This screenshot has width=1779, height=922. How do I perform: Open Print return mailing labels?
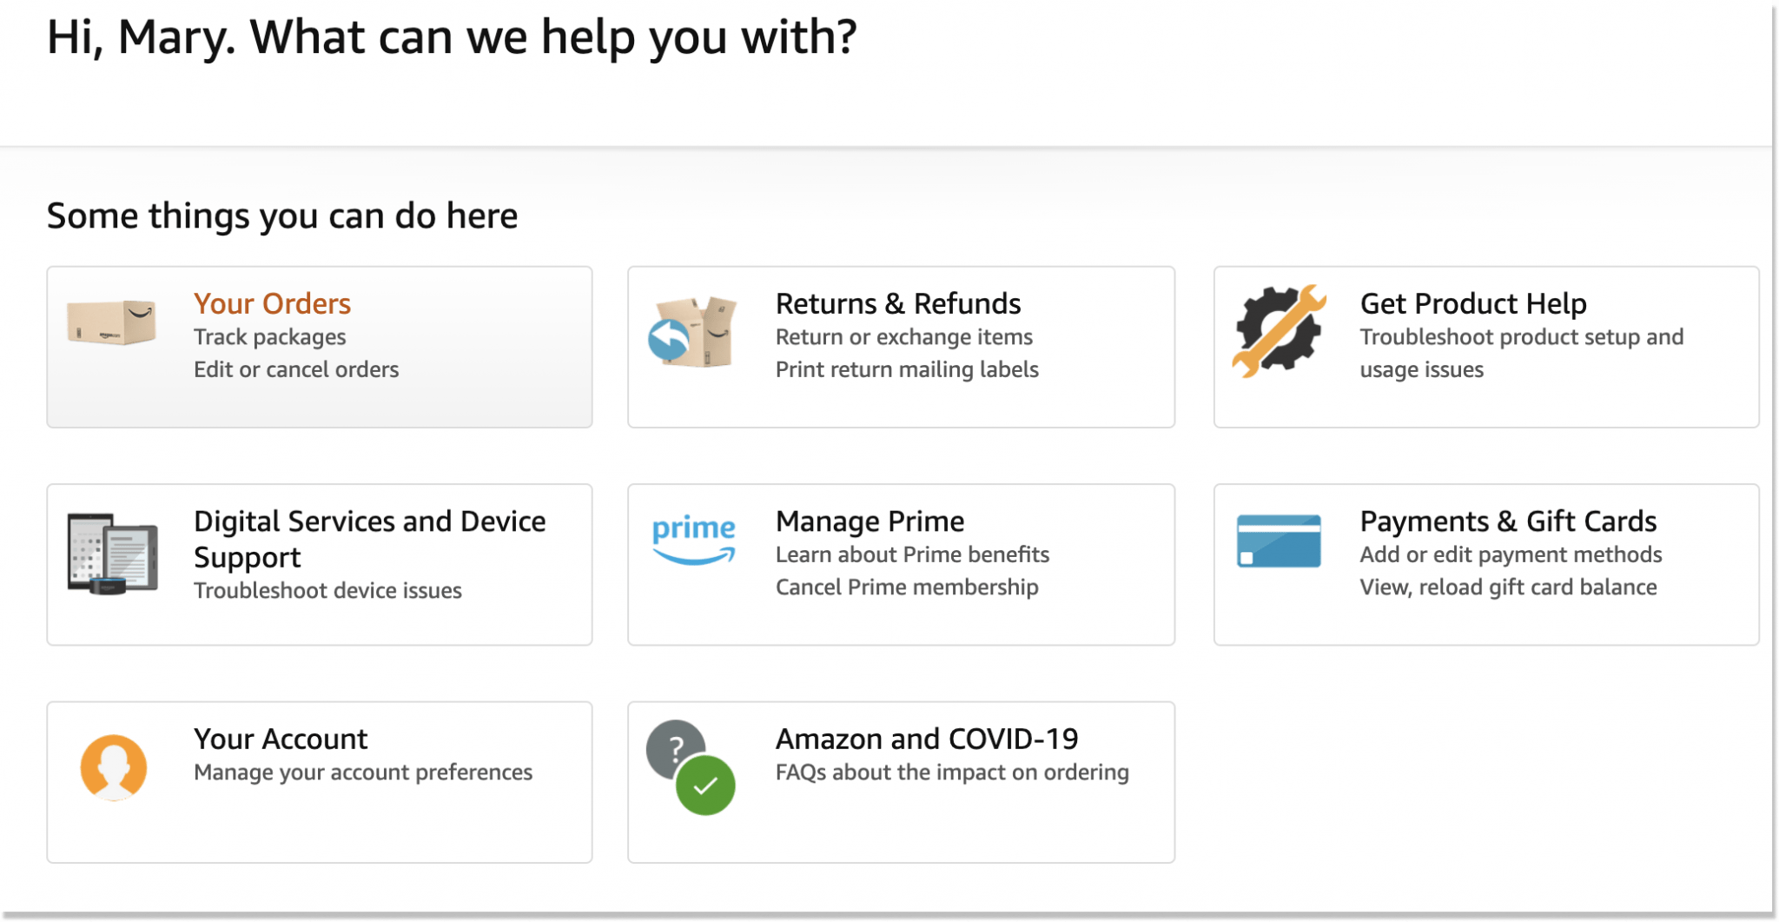point(907,368)
